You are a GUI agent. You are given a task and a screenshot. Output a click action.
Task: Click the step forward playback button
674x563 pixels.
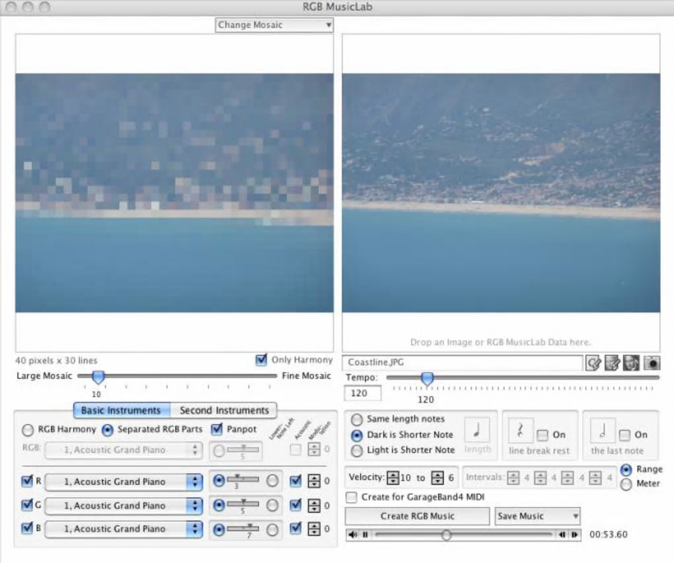tap(575, 535)
